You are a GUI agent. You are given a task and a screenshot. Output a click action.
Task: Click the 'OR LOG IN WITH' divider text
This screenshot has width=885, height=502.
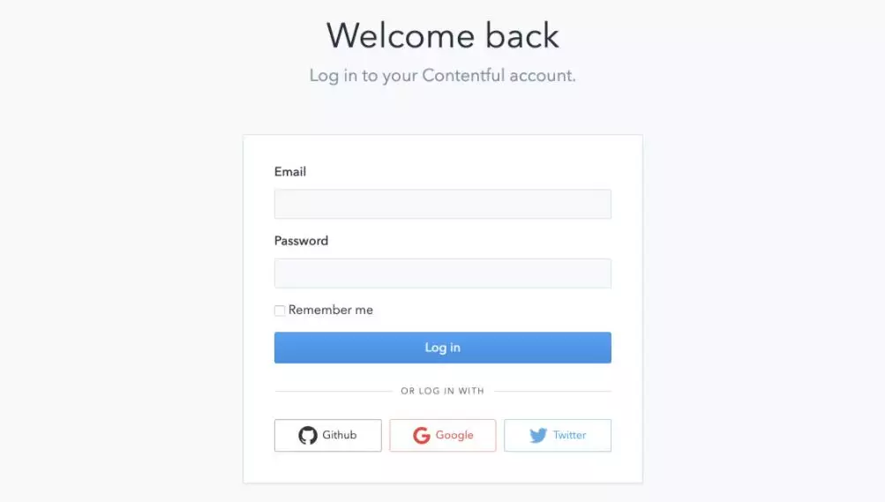click(442, 391)
